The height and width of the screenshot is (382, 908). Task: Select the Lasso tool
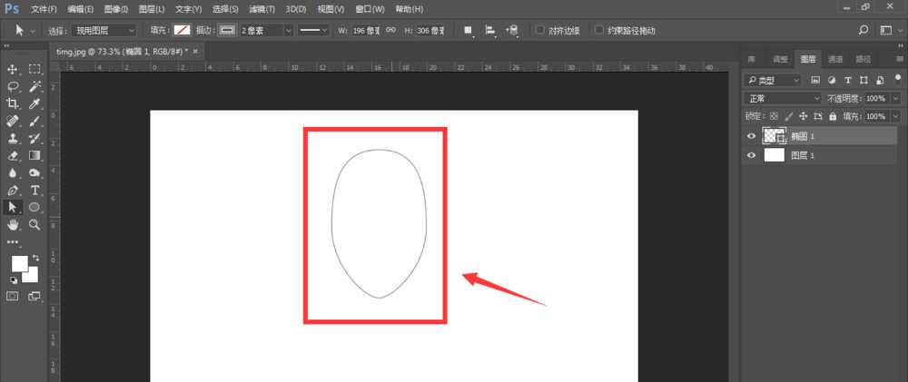click(x=13, y=86)
